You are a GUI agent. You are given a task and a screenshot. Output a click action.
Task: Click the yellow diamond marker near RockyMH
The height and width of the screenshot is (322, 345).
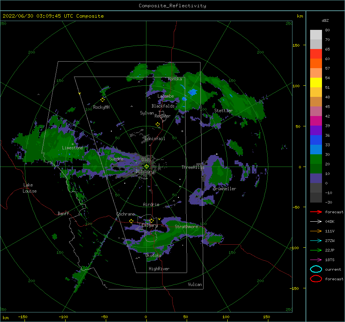[x=102, y=100]
